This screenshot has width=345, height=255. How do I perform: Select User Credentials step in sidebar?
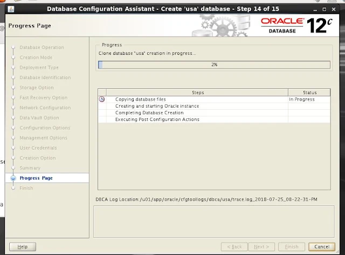[38, 148]
